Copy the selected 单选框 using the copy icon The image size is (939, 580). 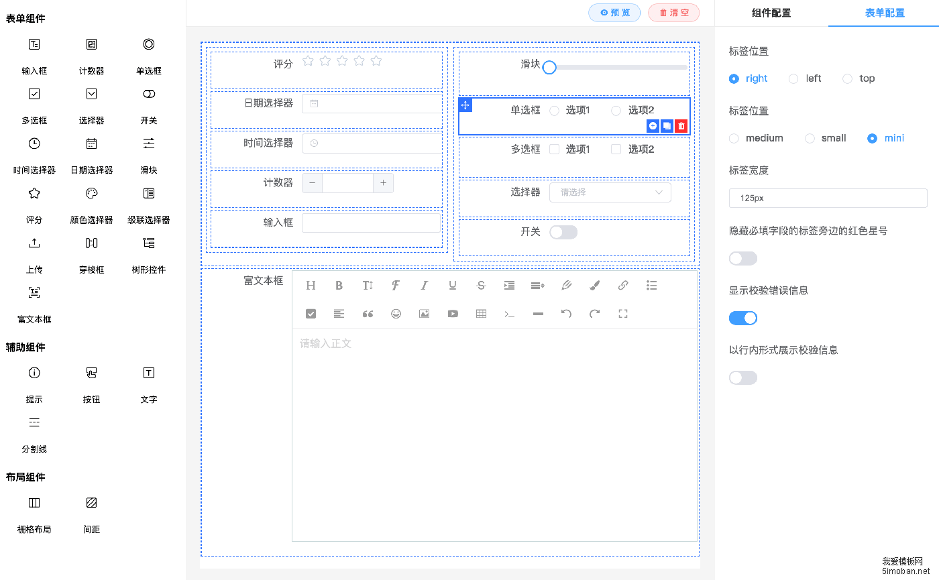click(x=667, y=125)
